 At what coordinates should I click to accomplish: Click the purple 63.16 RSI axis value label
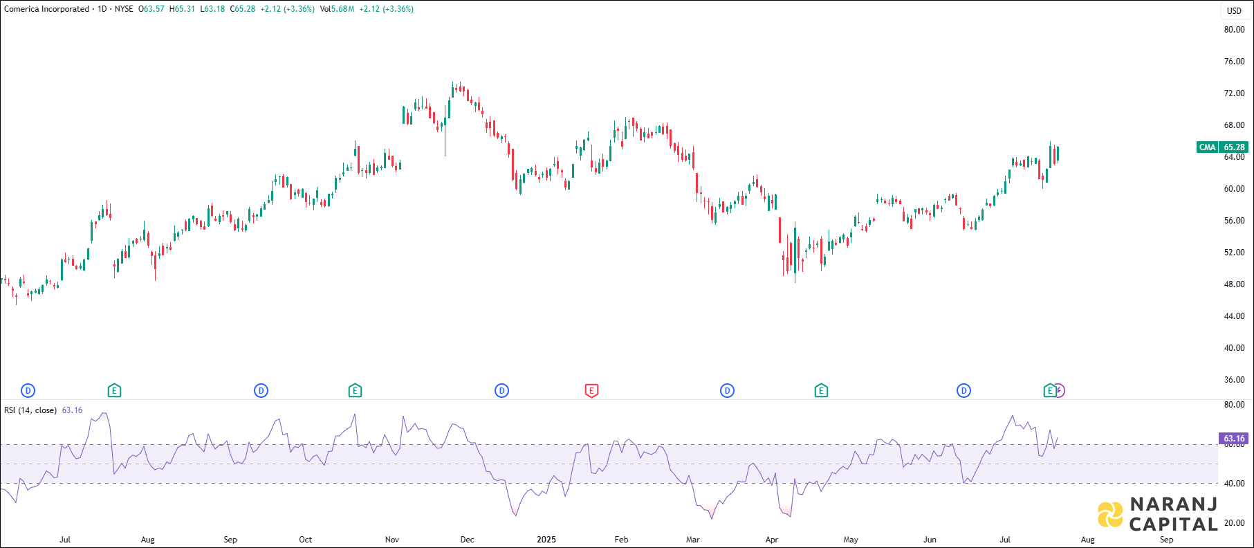[x=1234, y=439]
